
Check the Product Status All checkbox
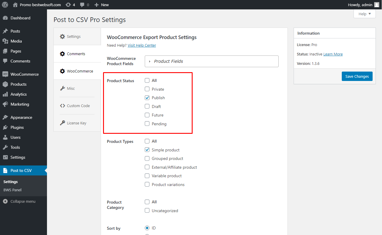[x=147, y=80]
